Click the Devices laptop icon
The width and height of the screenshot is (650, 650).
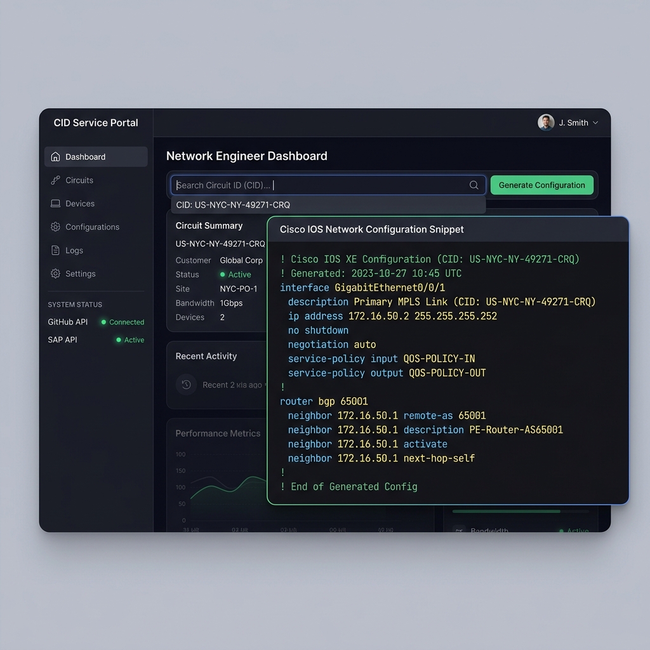click(x=56, y=204)
